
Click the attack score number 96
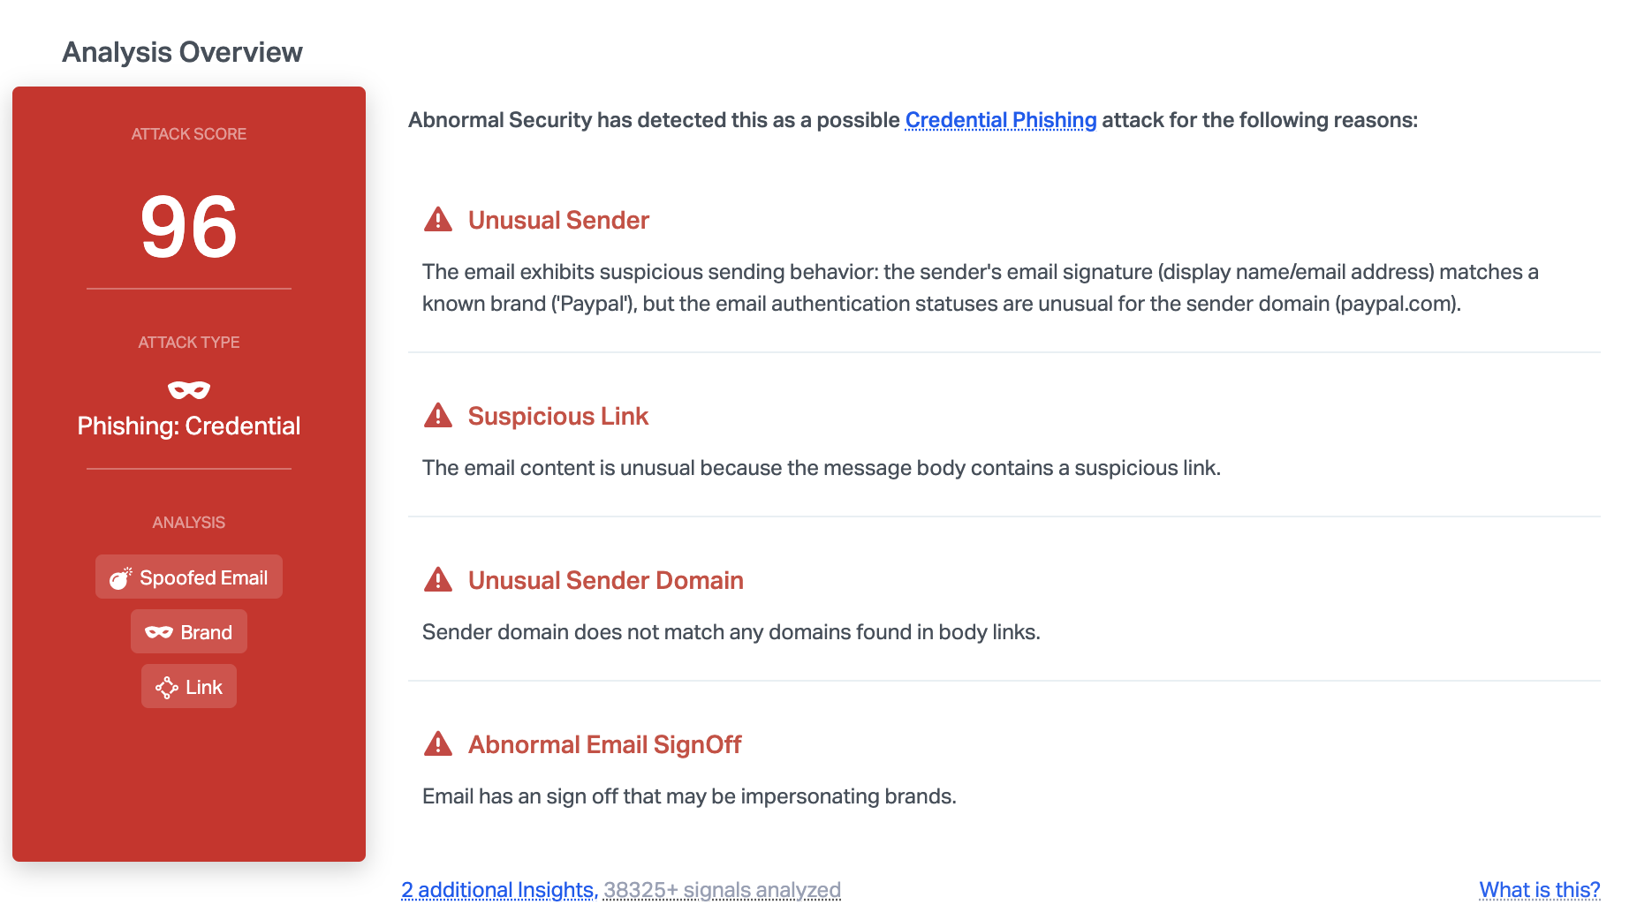point(188,227)
